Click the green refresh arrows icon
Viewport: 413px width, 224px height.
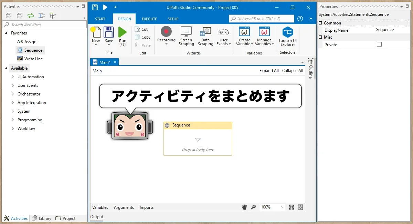tap(31, 16)
